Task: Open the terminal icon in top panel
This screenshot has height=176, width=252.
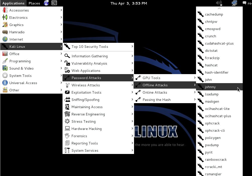Action: coord(54,3)
